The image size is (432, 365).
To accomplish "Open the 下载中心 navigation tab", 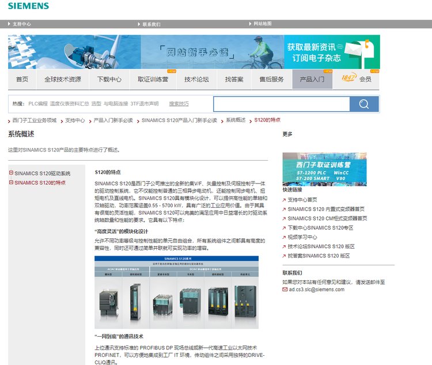I will tap(109, 79).
